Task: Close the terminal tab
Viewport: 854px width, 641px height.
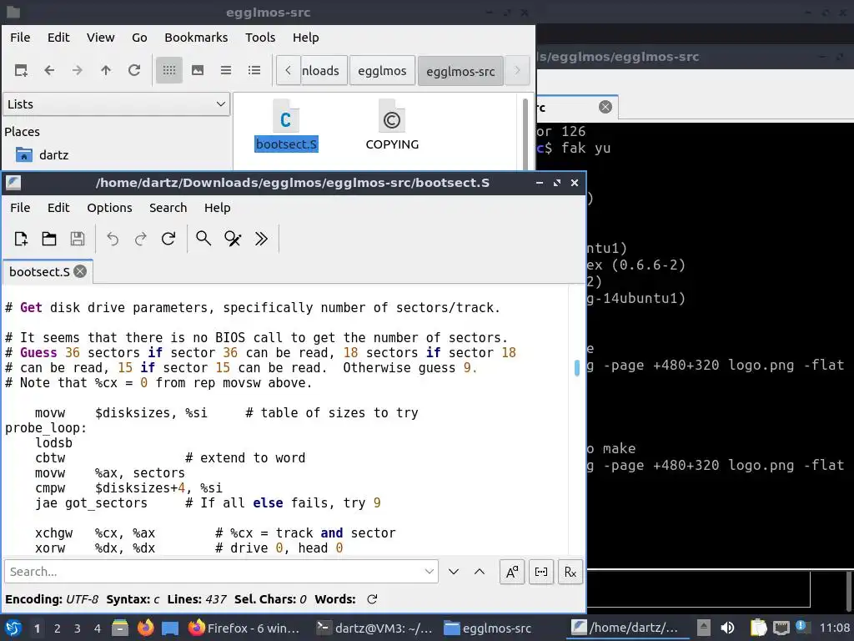Action: (605, 107)
